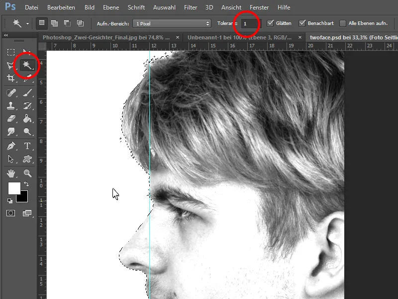Select the Zoom tool
The image size is (398, 299).
tap(27, 173)
